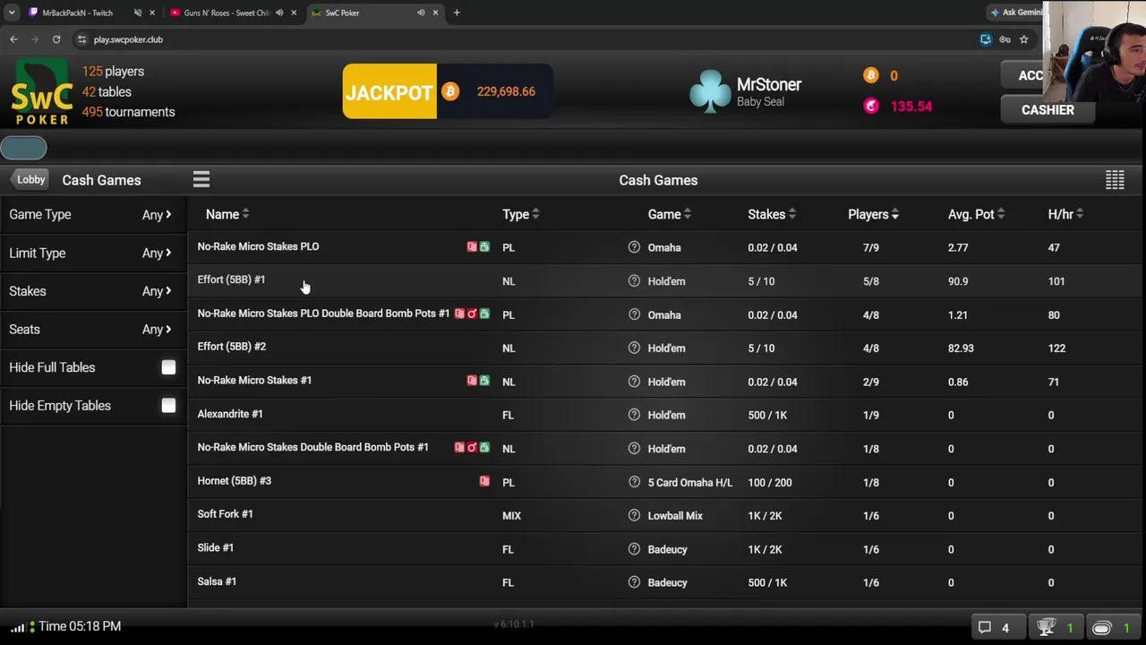Screen dimensions: 1146x645
Task: Open the browser tab search dropdown
Action: 12,13
